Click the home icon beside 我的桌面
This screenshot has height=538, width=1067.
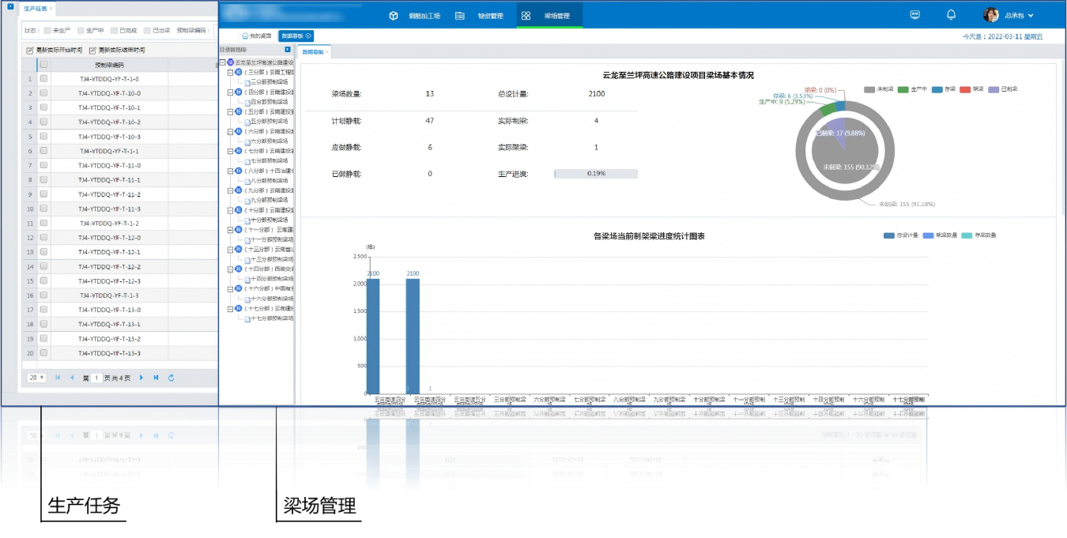click(245, 36)
